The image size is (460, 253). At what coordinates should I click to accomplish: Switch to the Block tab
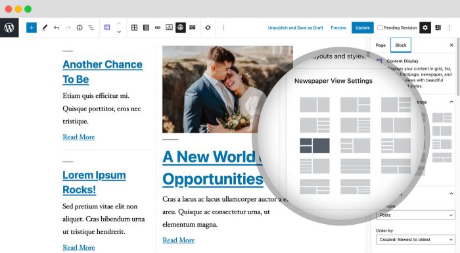401,45
